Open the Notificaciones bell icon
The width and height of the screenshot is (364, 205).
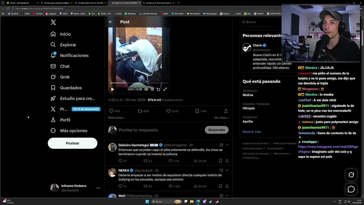pyautogui.click(x=53, y=55)
